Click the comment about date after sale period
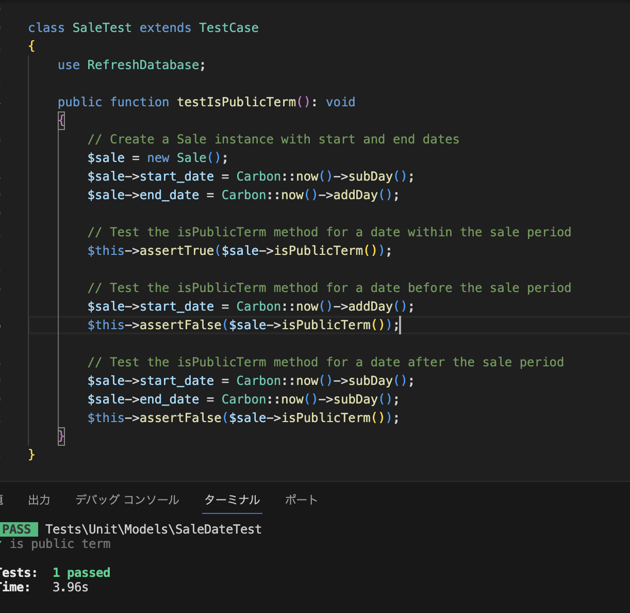This screenshot has height=613, width=630. [325, 362]
